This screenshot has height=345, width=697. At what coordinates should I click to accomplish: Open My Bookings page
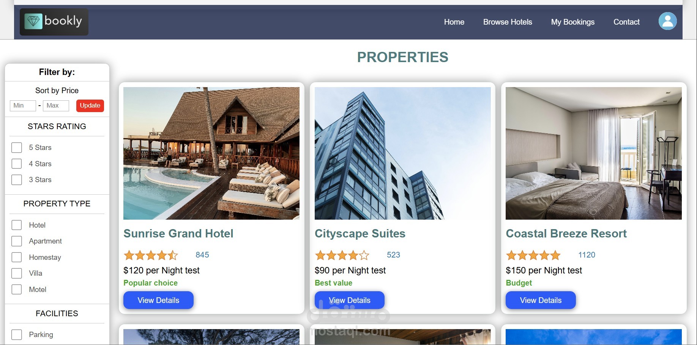pos(573,22)
